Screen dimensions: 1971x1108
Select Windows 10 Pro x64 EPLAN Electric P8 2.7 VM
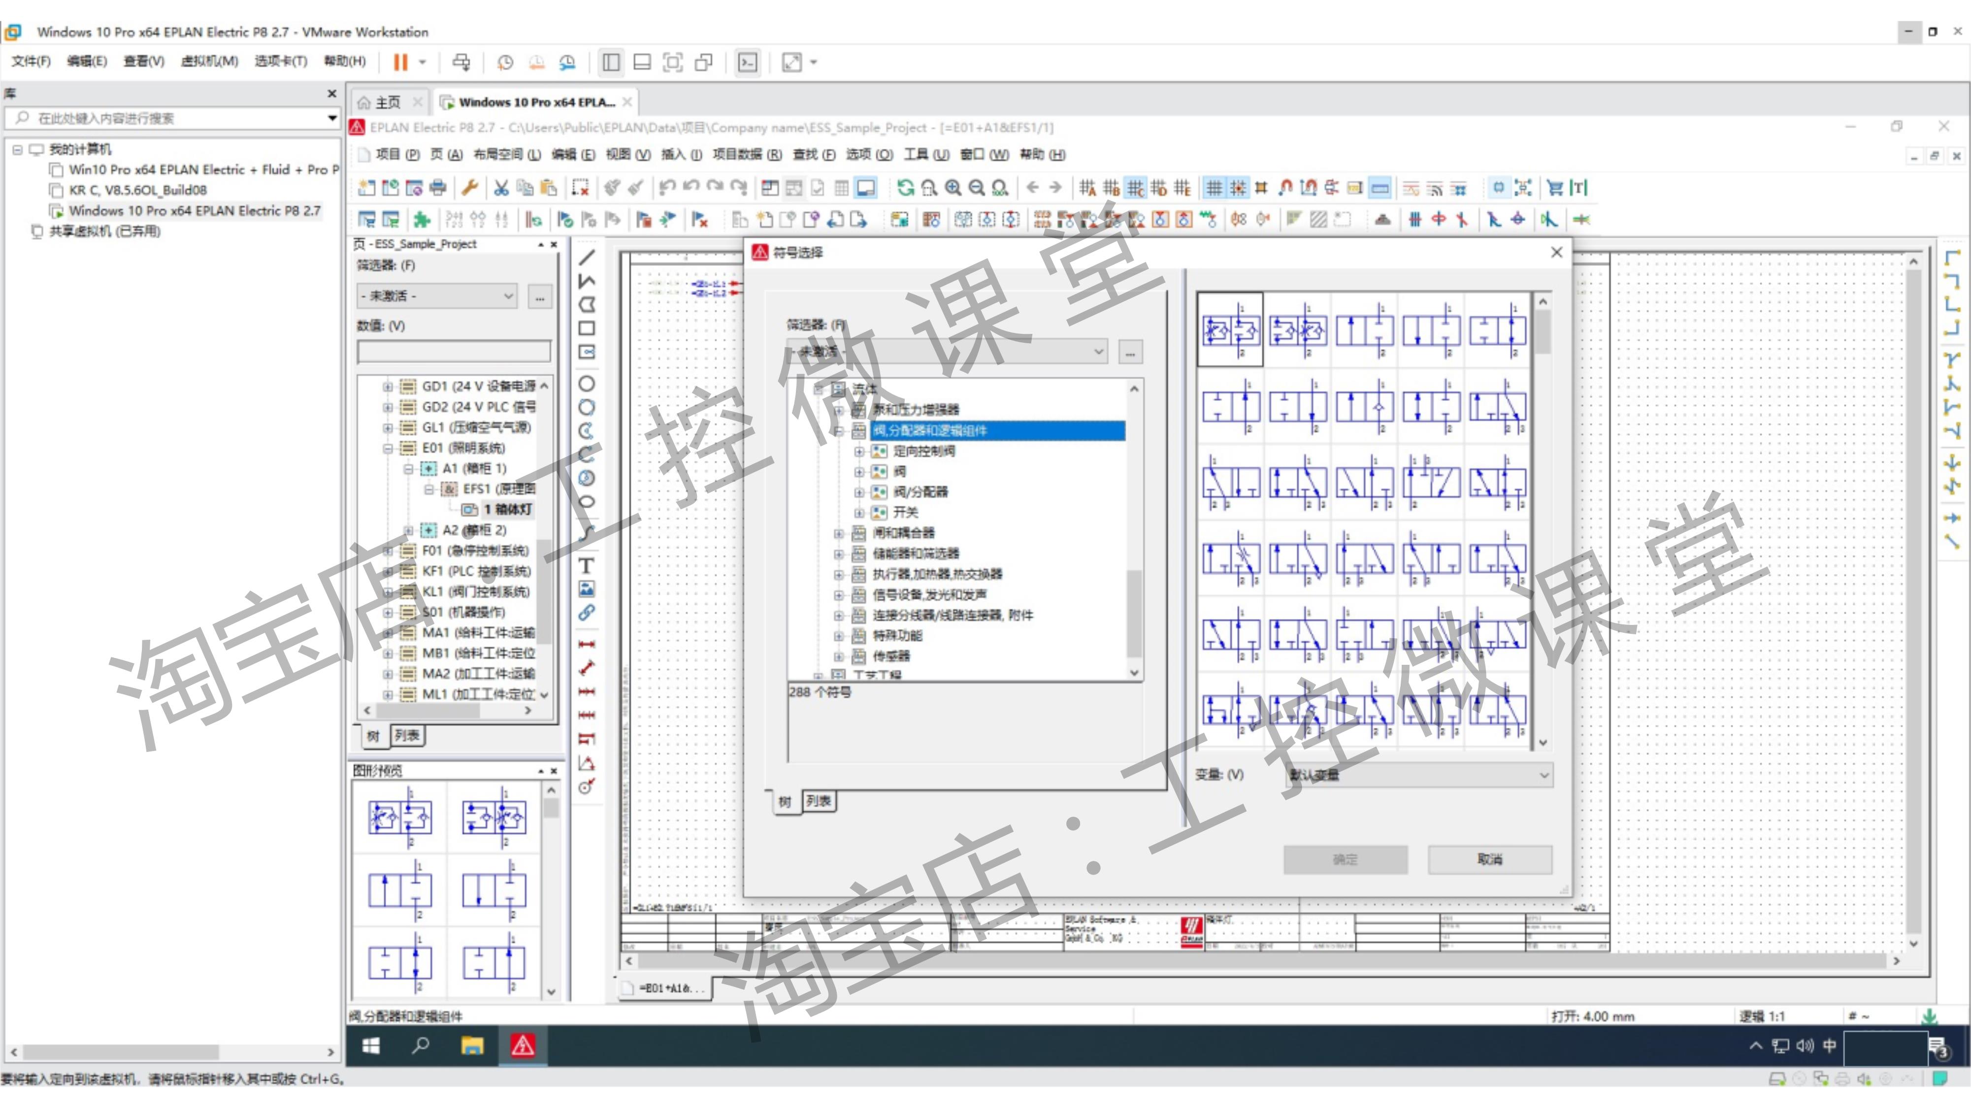tap(195, 210)
